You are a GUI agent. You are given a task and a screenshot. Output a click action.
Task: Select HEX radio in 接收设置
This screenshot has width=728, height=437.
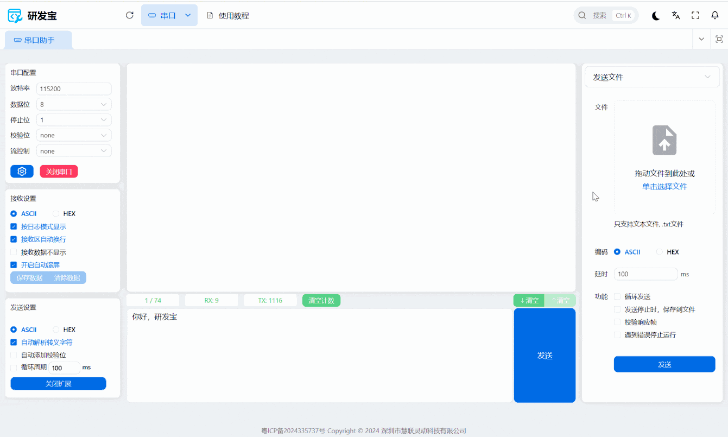tap(56, 214)
